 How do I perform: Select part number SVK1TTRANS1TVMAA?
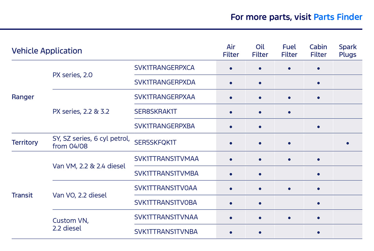point(166,159)
